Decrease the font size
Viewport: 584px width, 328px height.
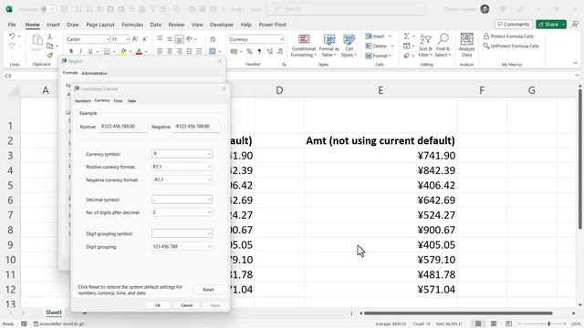coord(145,39)
